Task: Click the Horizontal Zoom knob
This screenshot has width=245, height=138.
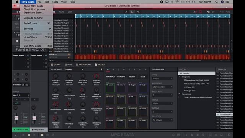Action: (x=96, y=118)
